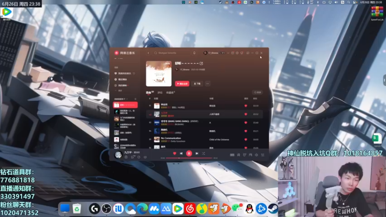The height and width of the screenshot is (217, 386).
Task: Expand the More item in the sidebar
Action: 119,91
